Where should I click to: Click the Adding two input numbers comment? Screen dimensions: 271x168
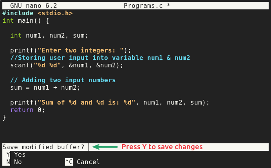coord(63,80)
